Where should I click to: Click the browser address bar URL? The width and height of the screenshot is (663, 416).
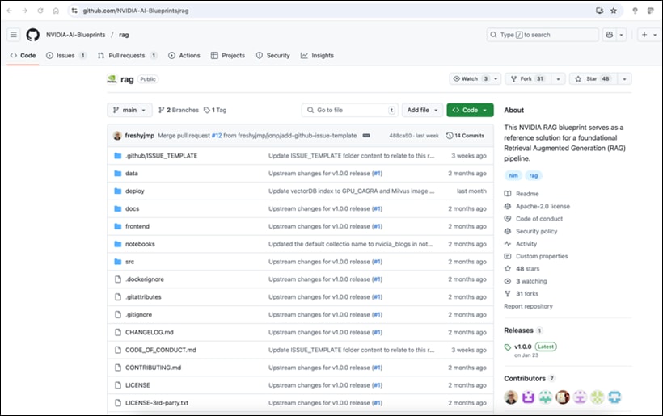[135, 11]
